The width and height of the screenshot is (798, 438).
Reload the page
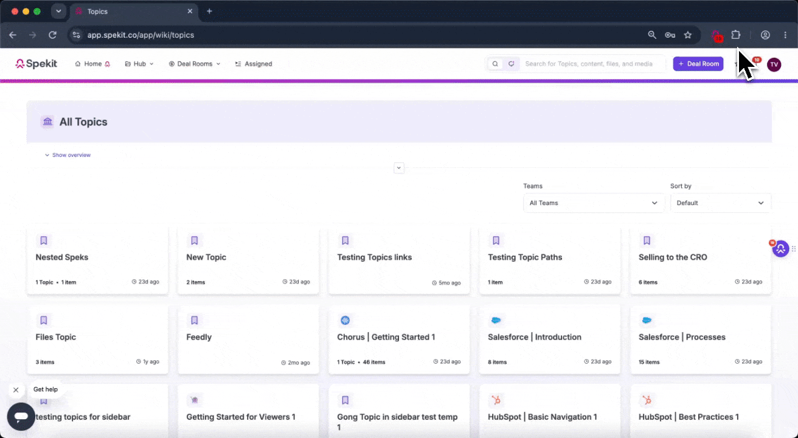pyautogui.click(x=53, y=35)
